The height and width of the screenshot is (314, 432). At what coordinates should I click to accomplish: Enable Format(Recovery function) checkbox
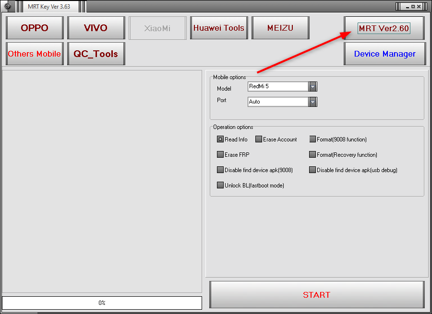click(312, 154)
